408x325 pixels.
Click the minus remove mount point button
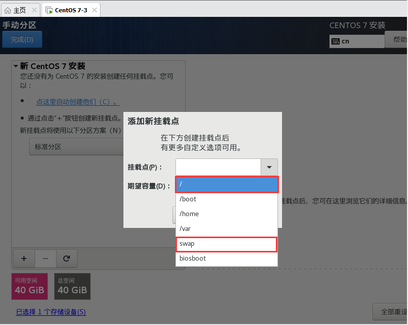[x=45, y=259]
